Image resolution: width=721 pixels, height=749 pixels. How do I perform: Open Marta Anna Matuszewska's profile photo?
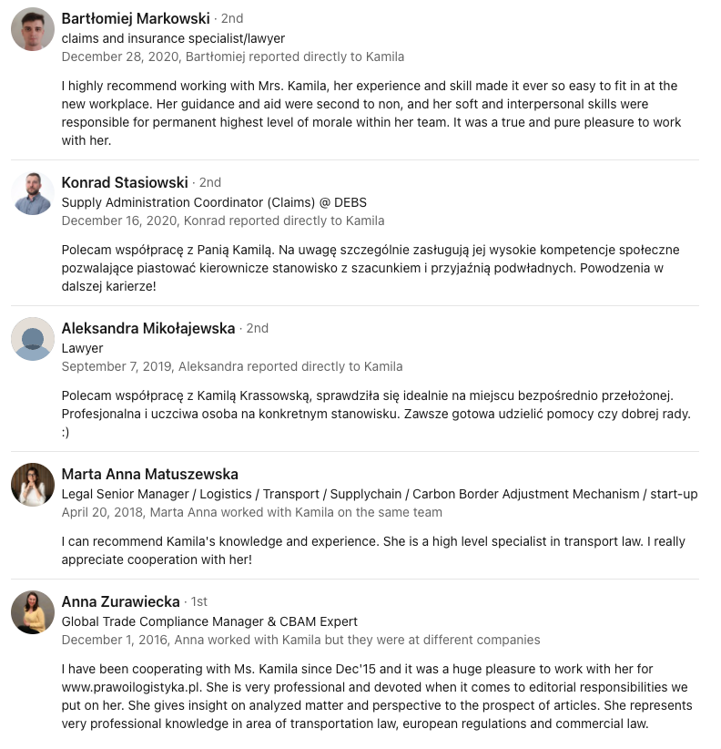33,485
